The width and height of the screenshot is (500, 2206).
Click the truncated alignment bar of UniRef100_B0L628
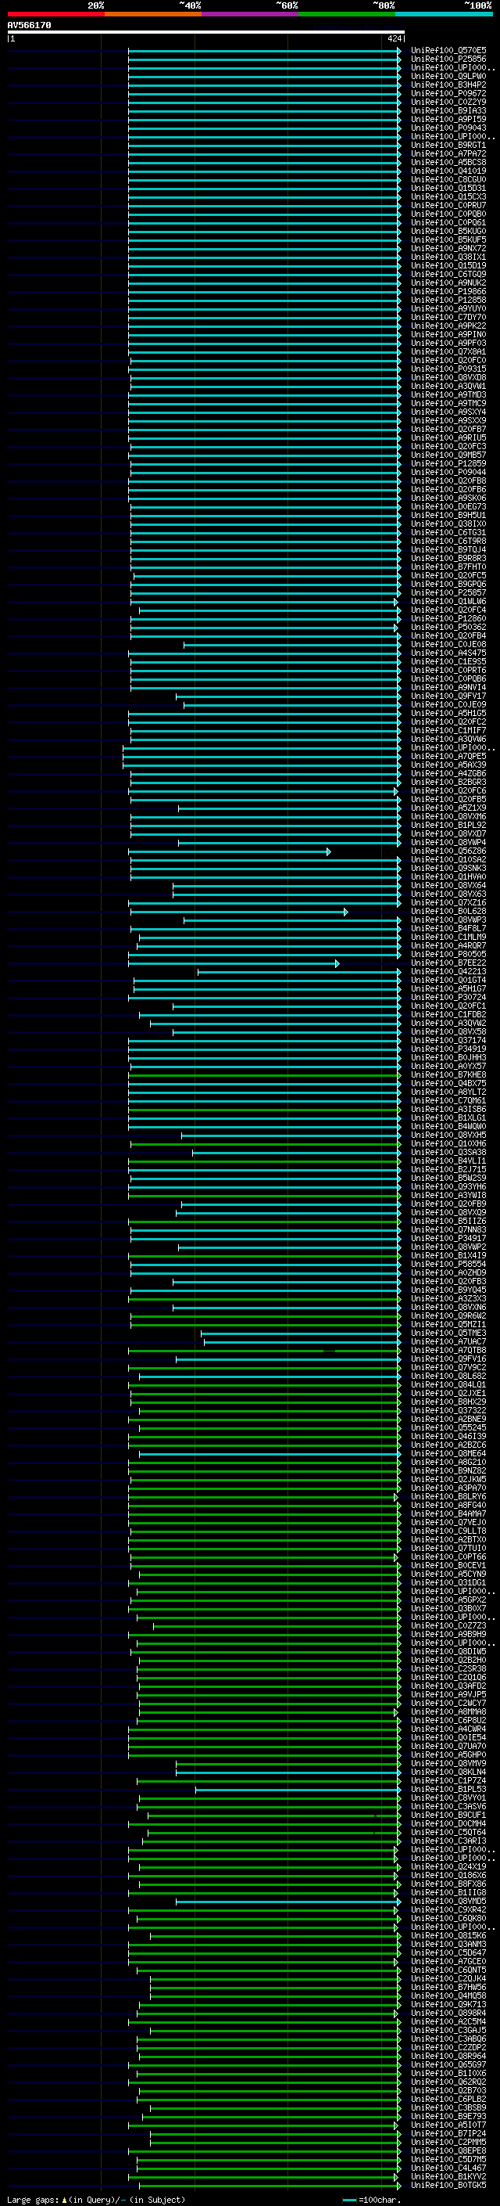238,911
